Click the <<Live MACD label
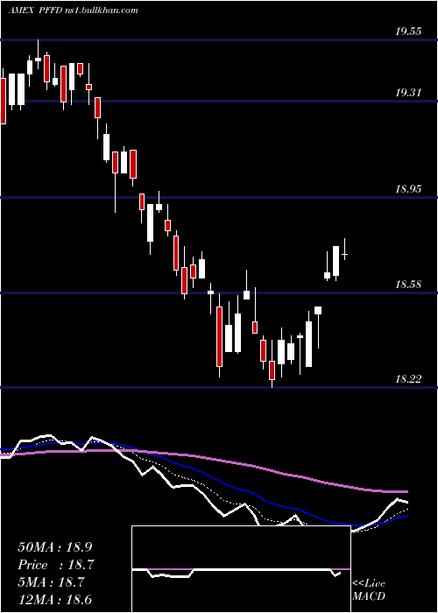 click(369, 589)
